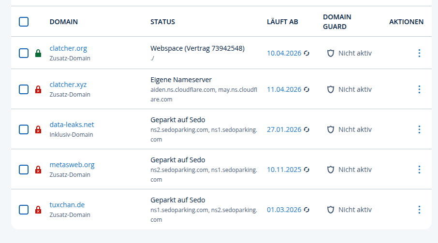Open the metasweb.org domain link
The height and width of the screenshot is (243, 438).
[72, 165]
